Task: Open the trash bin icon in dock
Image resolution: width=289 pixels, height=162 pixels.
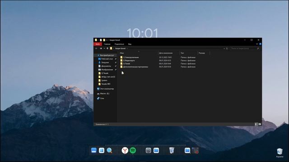Action: 172,150
